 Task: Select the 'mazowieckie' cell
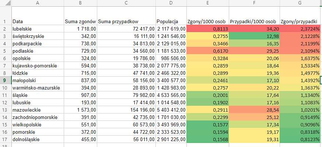tap(38, 110)
